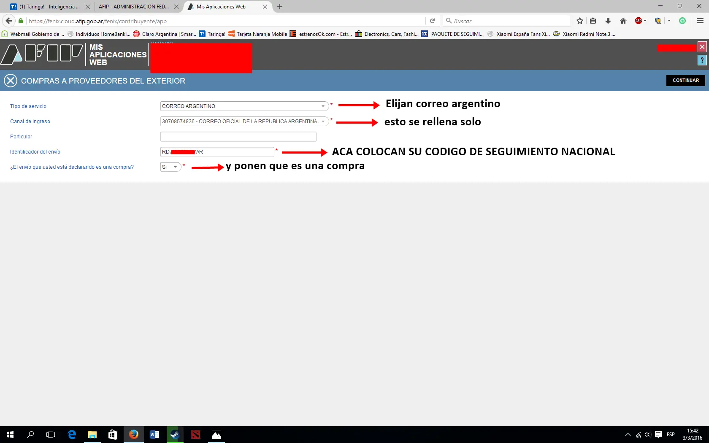Open the network icon in system tray

point(638,435)
